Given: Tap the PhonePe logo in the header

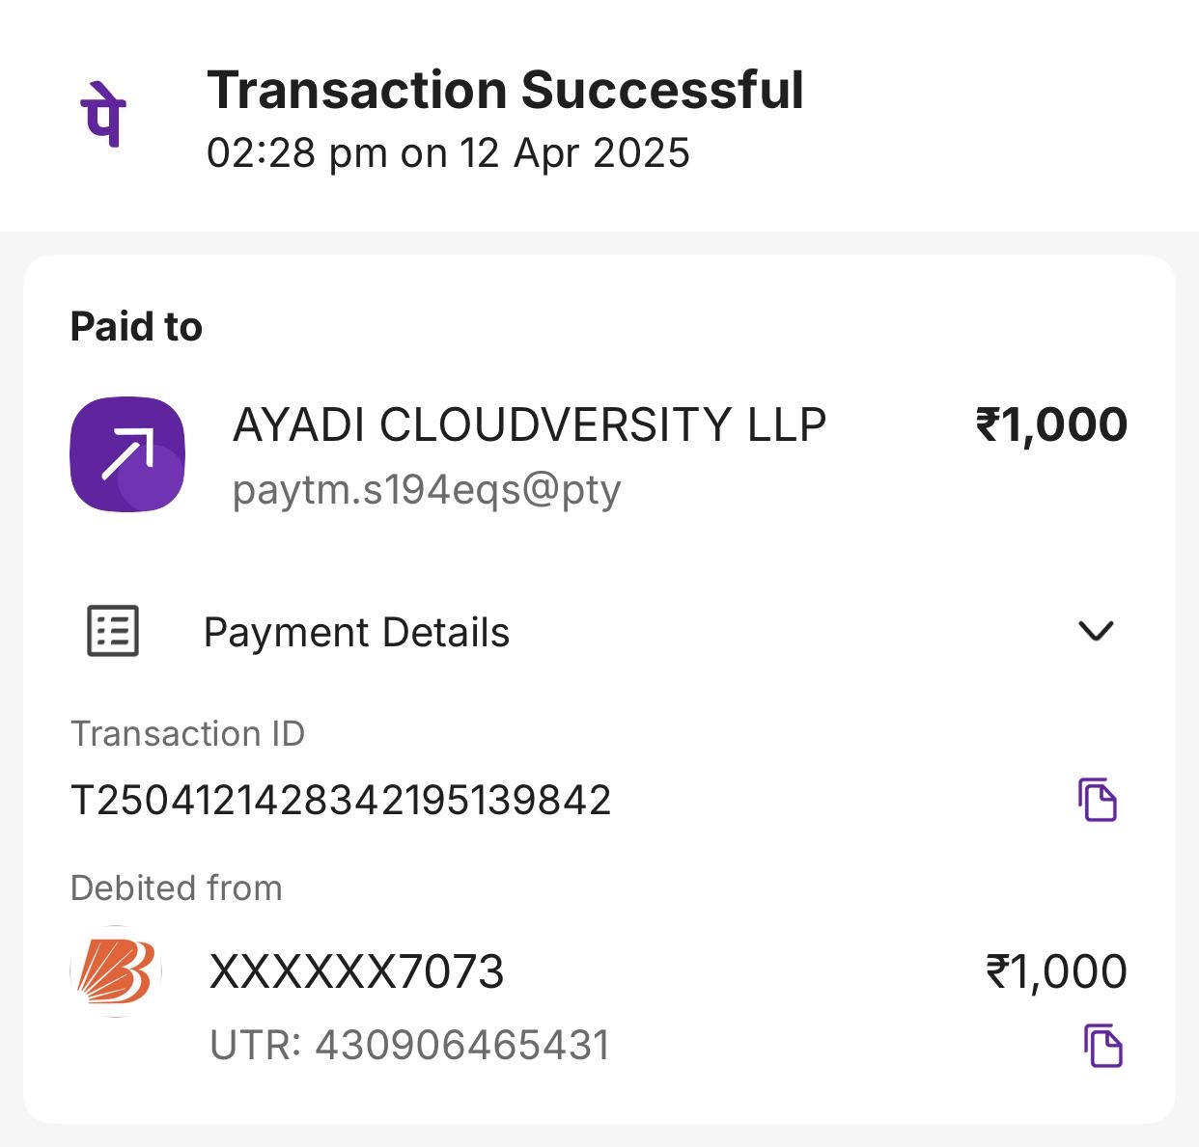Looking at the screenshot, I should point(103,114).
